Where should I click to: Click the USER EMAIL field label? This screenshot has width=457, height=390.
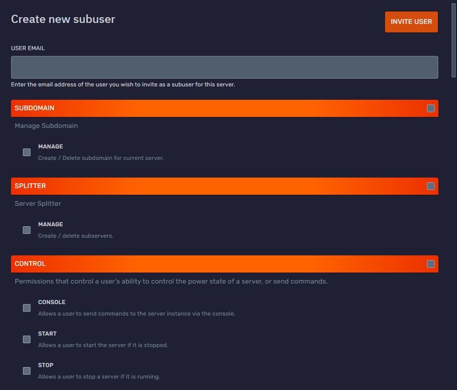28,48
